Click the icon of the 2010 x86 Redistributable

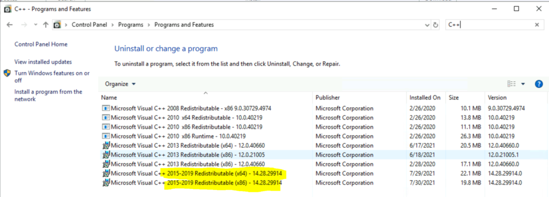pyautogui.click(x=106, y=127)
